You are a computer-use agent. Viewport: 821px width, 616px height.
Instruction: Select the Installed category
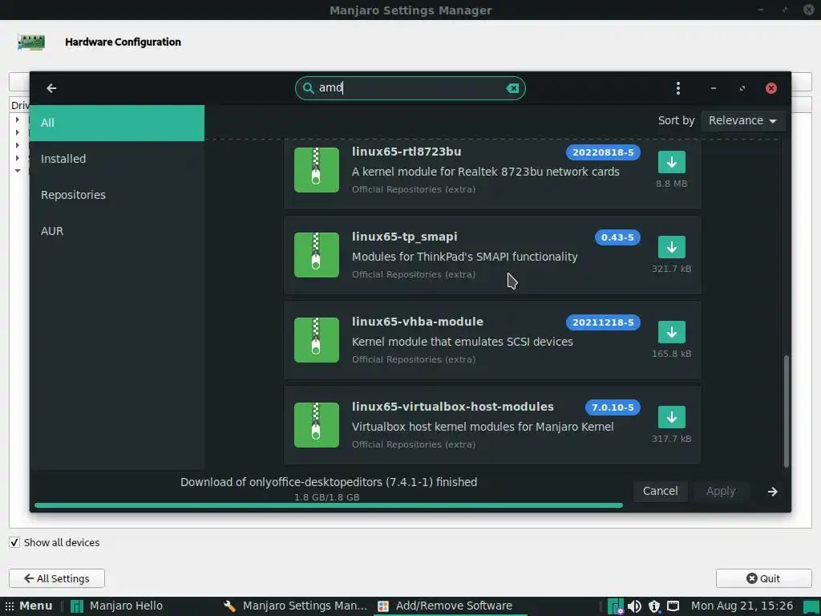pyautogui.click(x=117, y=159)
